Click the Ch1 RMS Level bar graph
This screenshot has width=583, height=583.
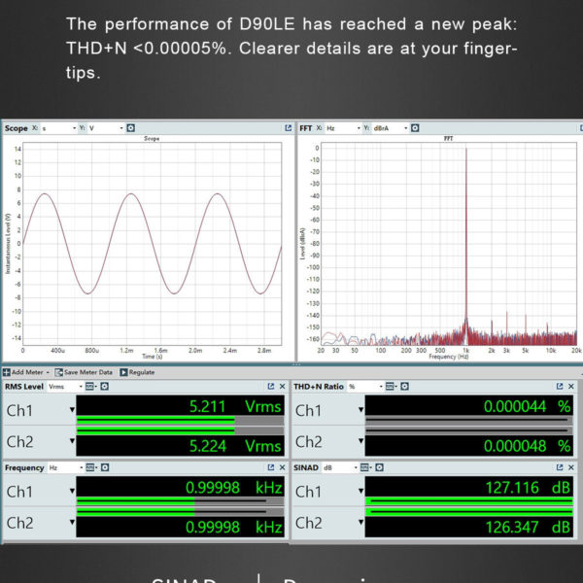click(x=180, y=421)
